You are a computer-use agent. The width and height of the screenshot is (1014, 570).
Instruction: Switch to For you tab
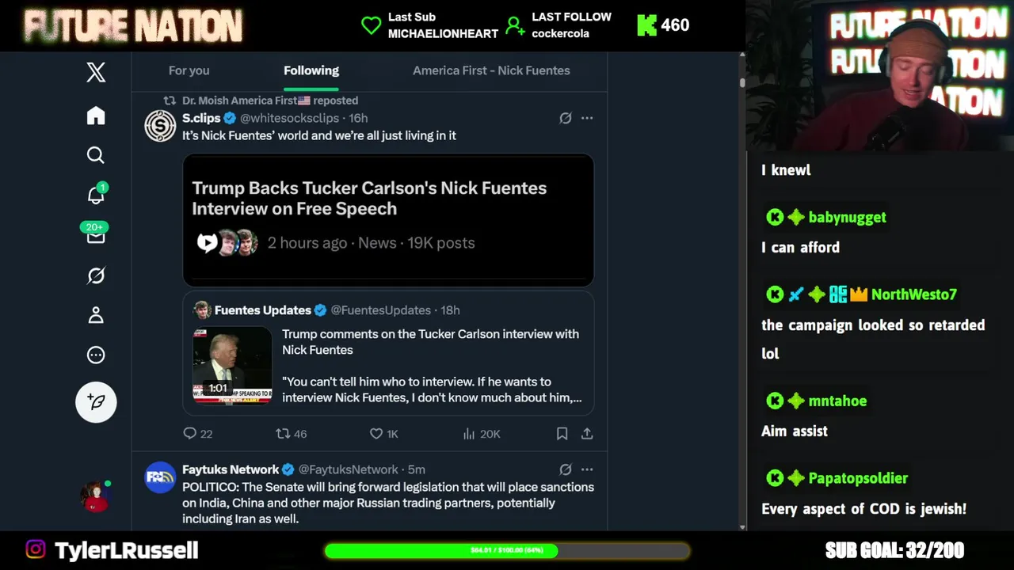click(x=189, y=70)
